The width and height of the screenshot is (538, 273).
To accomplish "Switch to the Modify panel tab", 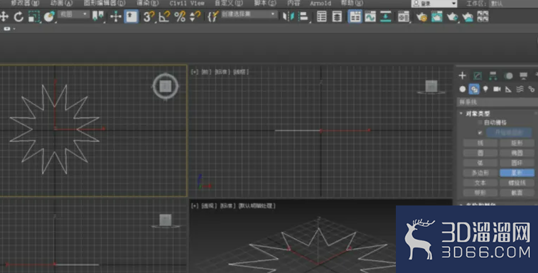I will click(x=478, y=75).
